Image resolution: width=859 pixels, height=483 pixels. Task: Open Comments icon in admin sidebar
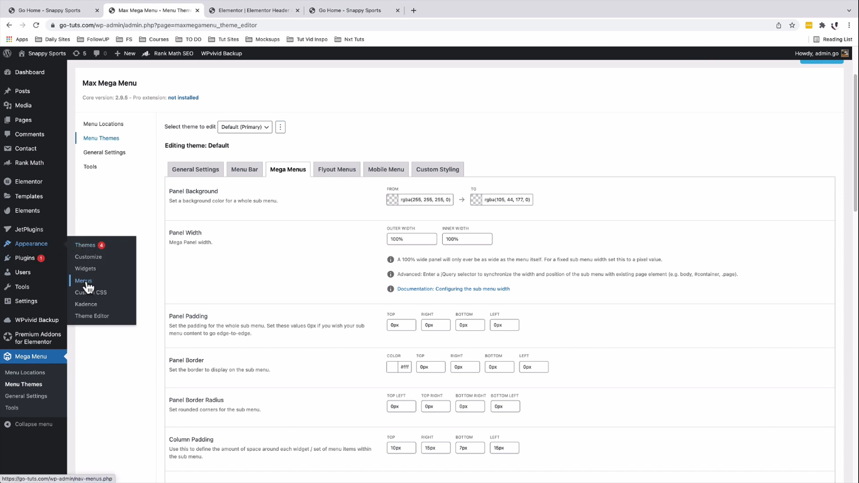pos(8,135)
